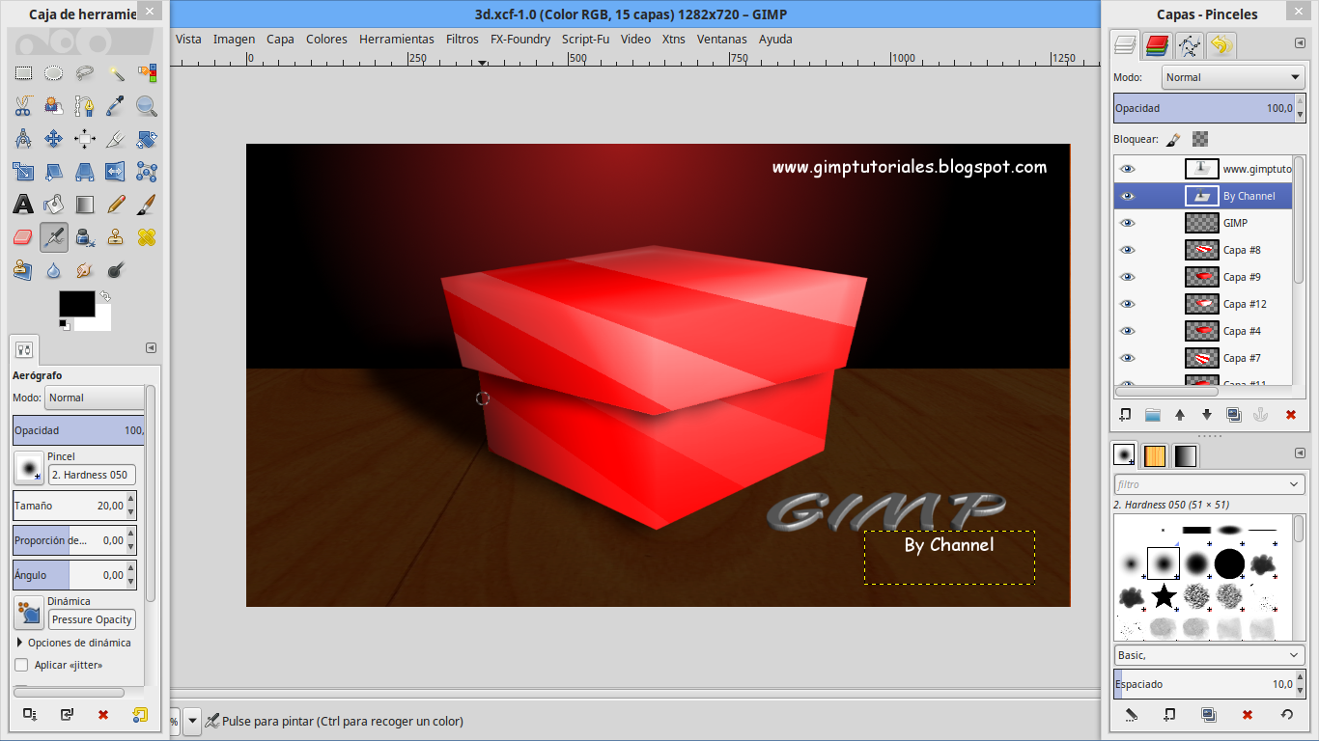Select the Rectangle Select tool
Image resolution: width=1319 pixels, height=741 pixels.
[x=21, y=72]
